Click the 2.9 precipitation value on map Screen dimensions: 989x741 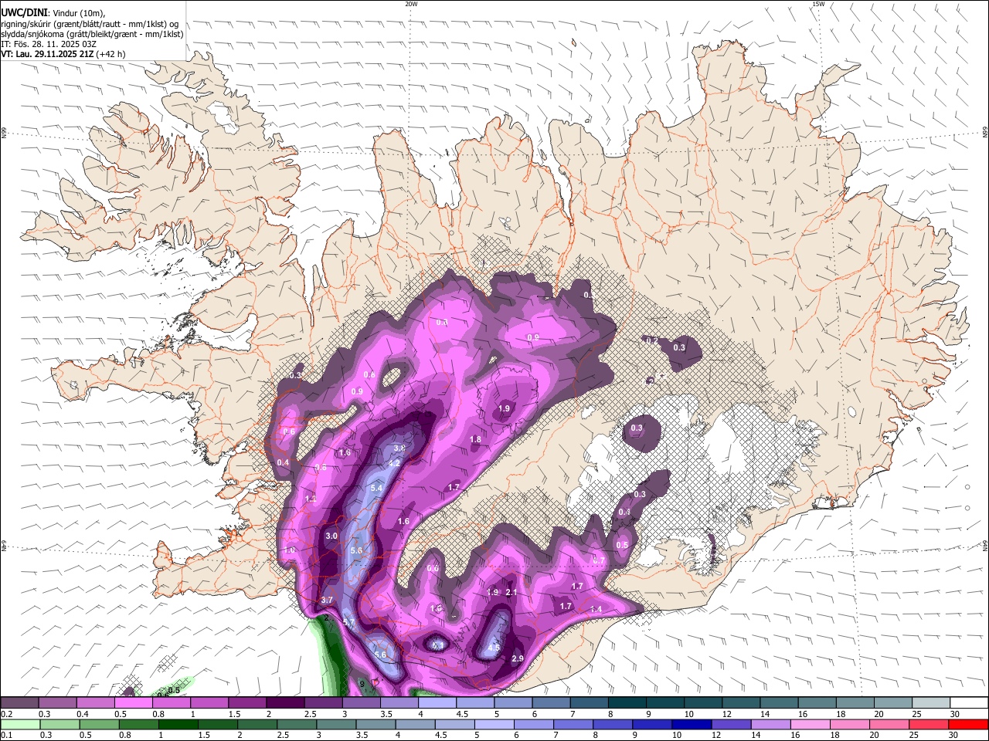[518, 658]
